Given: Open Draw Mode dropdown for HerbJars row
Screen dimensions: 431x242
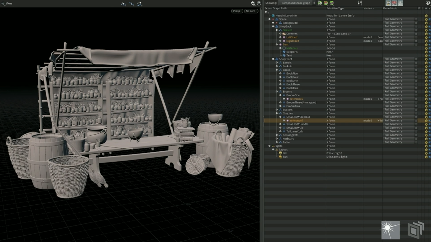Looking at the screenshot, I should pyautogui.click(x=400, y=139).
